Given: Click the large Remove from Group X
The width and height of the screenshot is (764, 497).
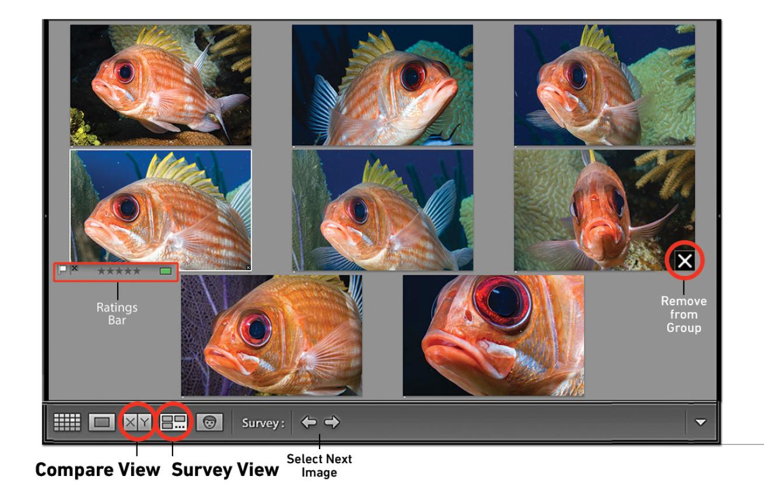Looking at the screenshot, I should 685,262.
